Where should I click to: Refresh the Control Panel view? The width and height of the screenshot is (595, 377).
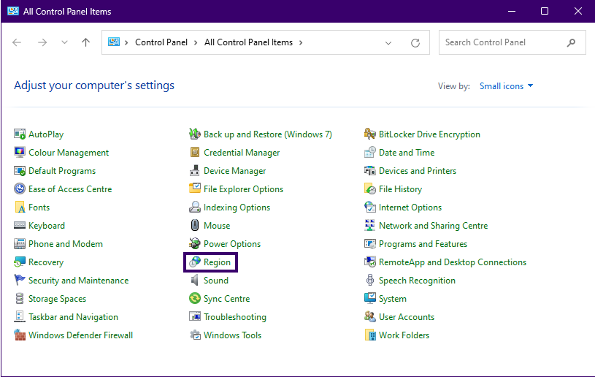pyautogui.click(x=415, y=42)
